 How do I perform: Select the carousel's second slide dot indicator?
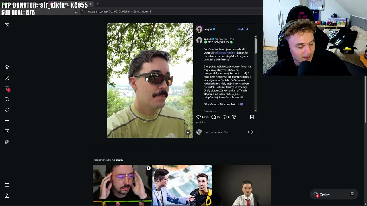coord(151,134)
